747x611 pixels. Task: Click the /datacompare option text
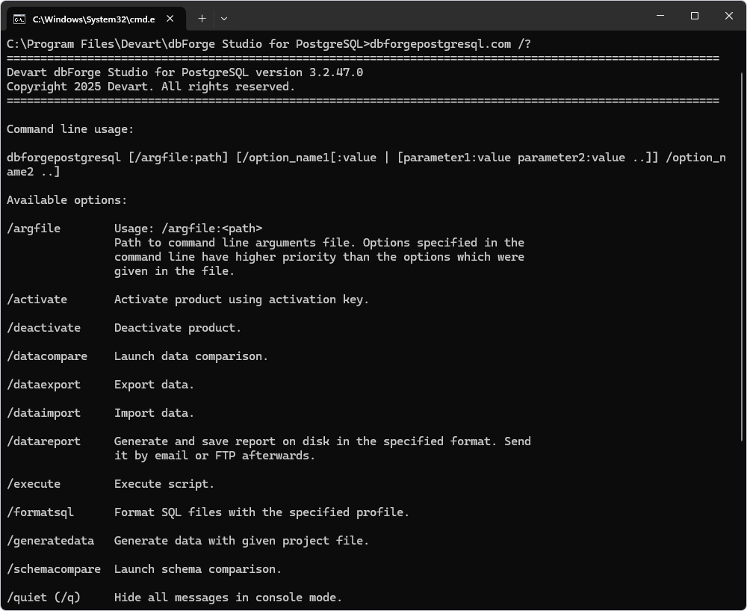46,356
